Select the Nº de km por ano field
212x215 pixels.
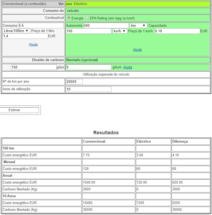74,82
